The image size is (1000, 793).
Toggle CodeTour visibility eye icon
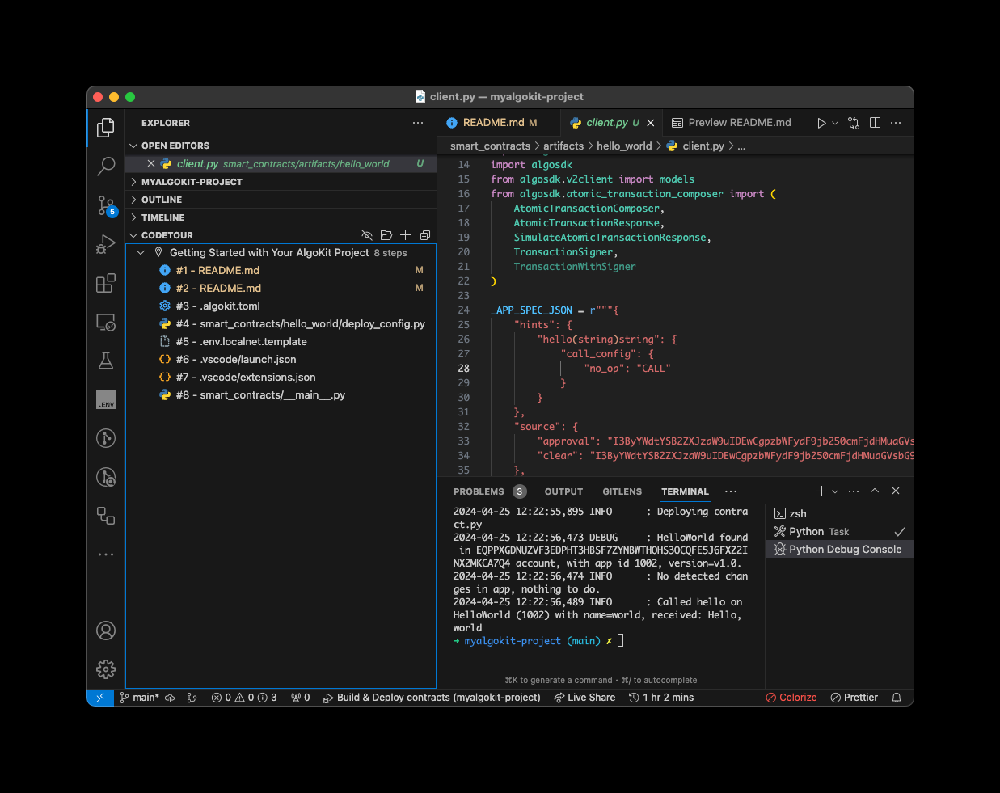click(x=367, y=235)
